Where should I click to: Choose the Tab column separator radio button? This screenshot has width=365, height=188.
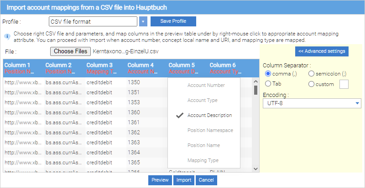(x=268, y=84)
